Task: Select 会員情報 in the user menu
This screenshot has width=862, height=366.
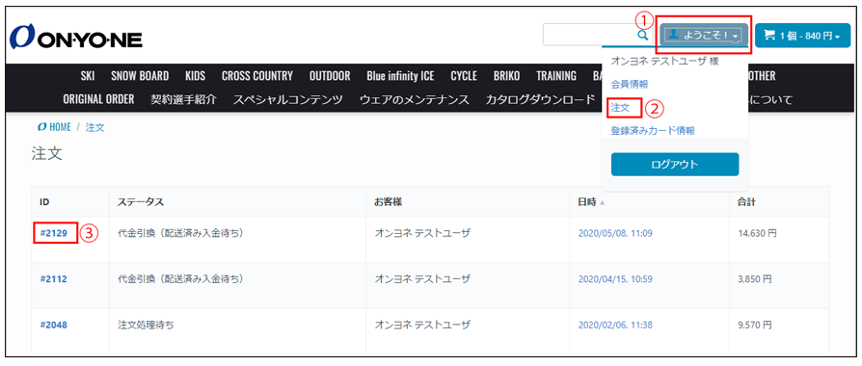Action: 629,85
